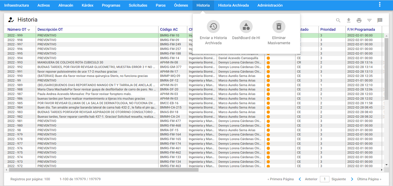
Task: Click Prioridad column header
Action: click(x=328, y=30)
